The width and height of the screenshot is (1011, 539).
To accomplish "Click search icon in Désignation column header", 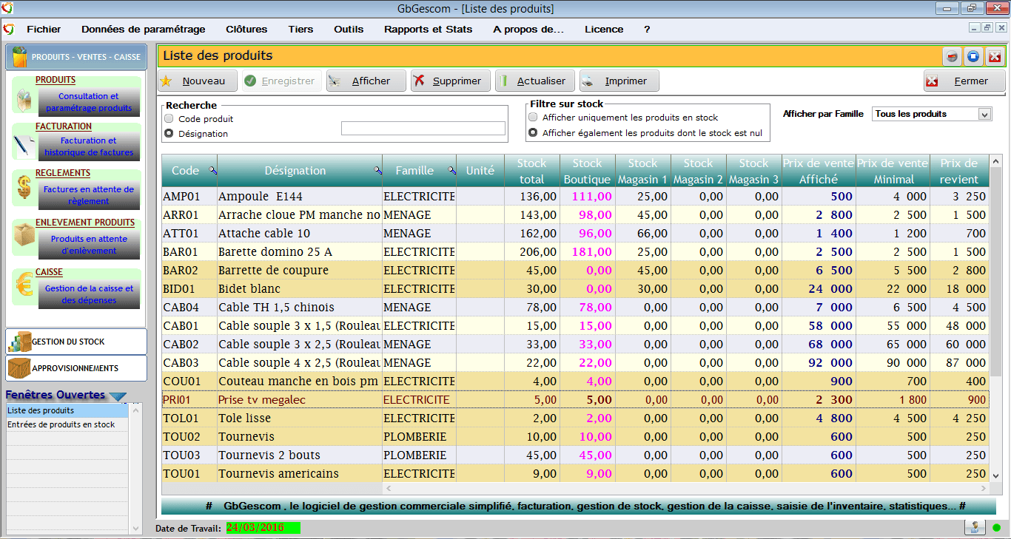I will click(377, 171).
